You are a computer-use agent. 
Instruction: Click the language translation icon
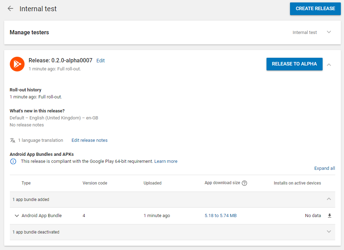click(13, 140)
